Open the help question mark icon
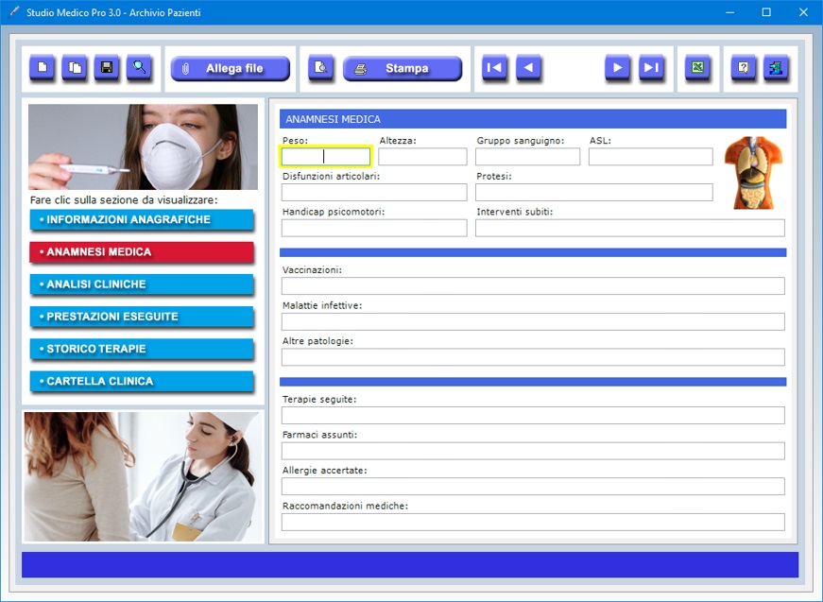 click(x=744, y=68)
